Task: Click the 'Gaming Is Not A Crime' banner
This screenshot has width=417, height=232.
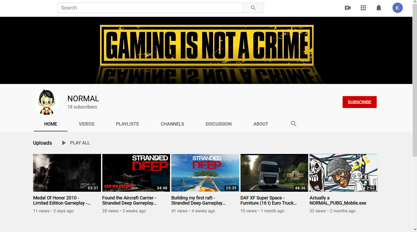Action: [206, 50]
